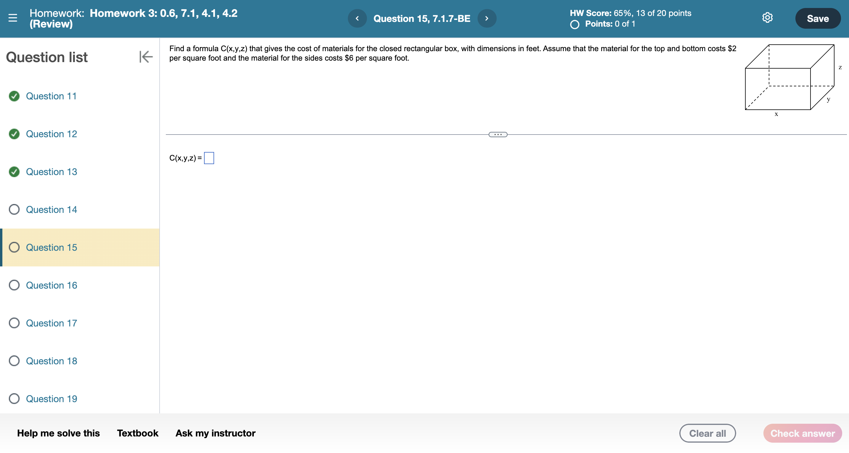Open the Textbook link
The image size is (849, 453).
[137, 433]
